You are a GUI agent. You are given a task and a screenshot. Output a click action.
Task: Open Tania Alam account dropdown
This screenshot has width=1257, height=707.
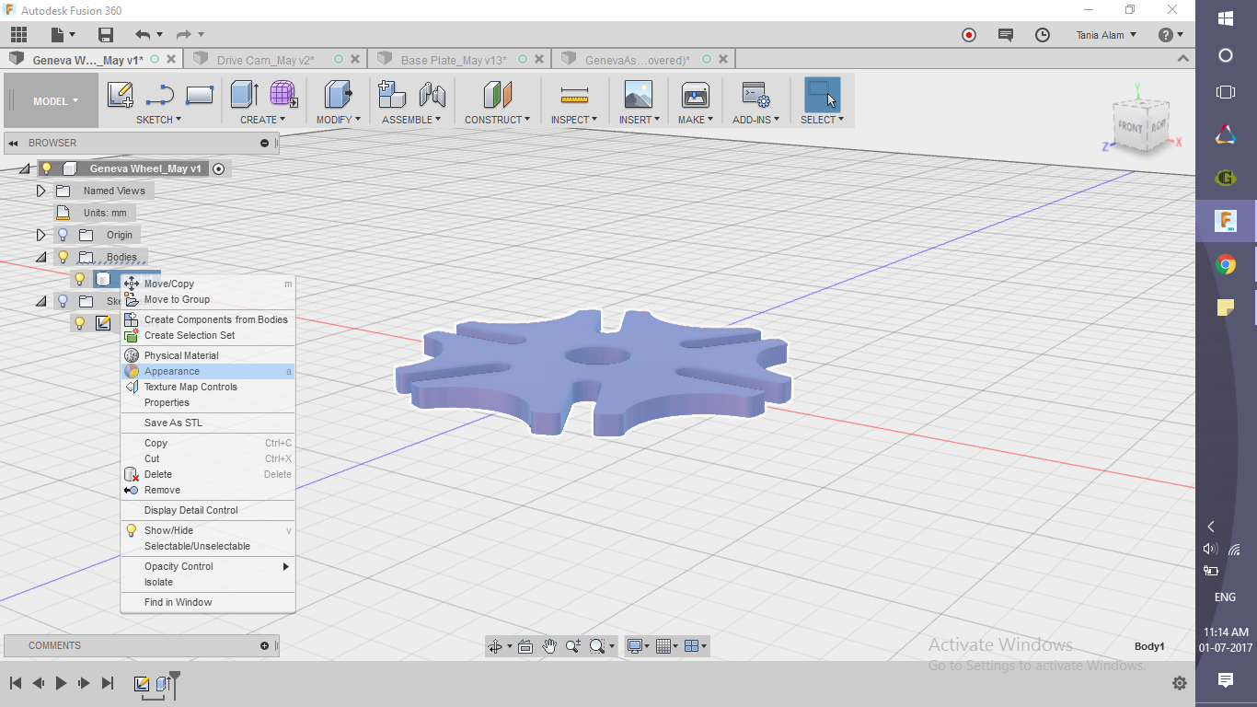tap(1106, 35)
